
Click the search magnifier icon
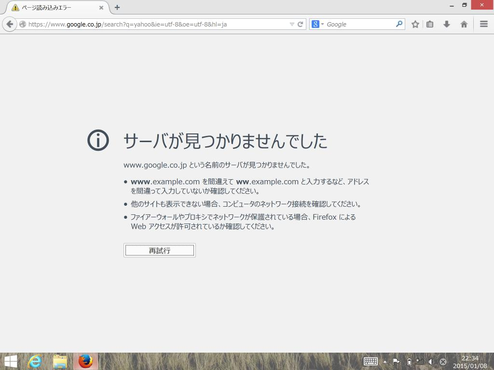tap(399, 24)
